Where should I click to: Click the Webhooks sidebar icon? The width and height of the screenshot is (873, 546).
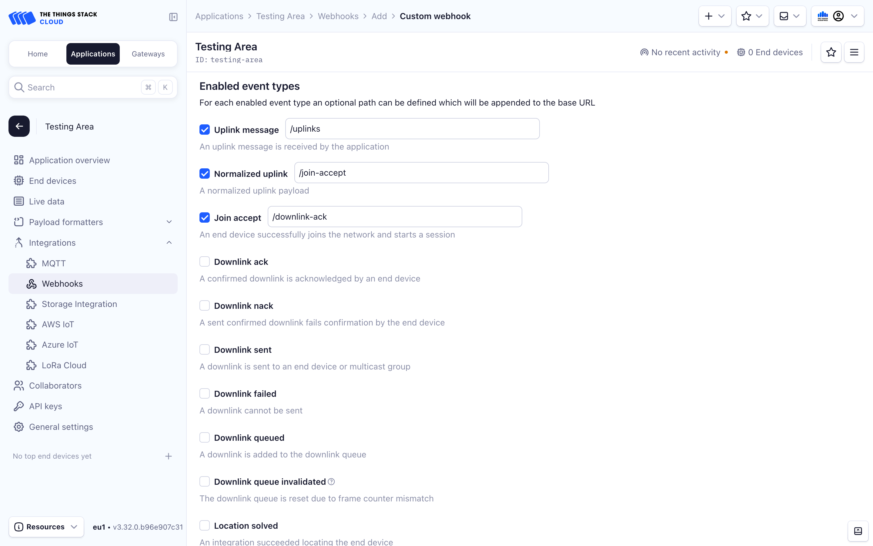[32, 284]
